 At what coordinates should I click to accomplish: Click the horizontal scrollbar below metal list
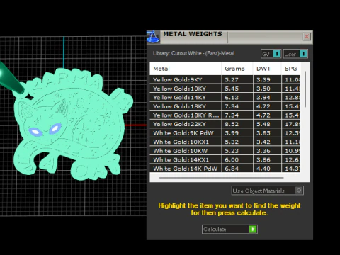[x=222, y=178]
